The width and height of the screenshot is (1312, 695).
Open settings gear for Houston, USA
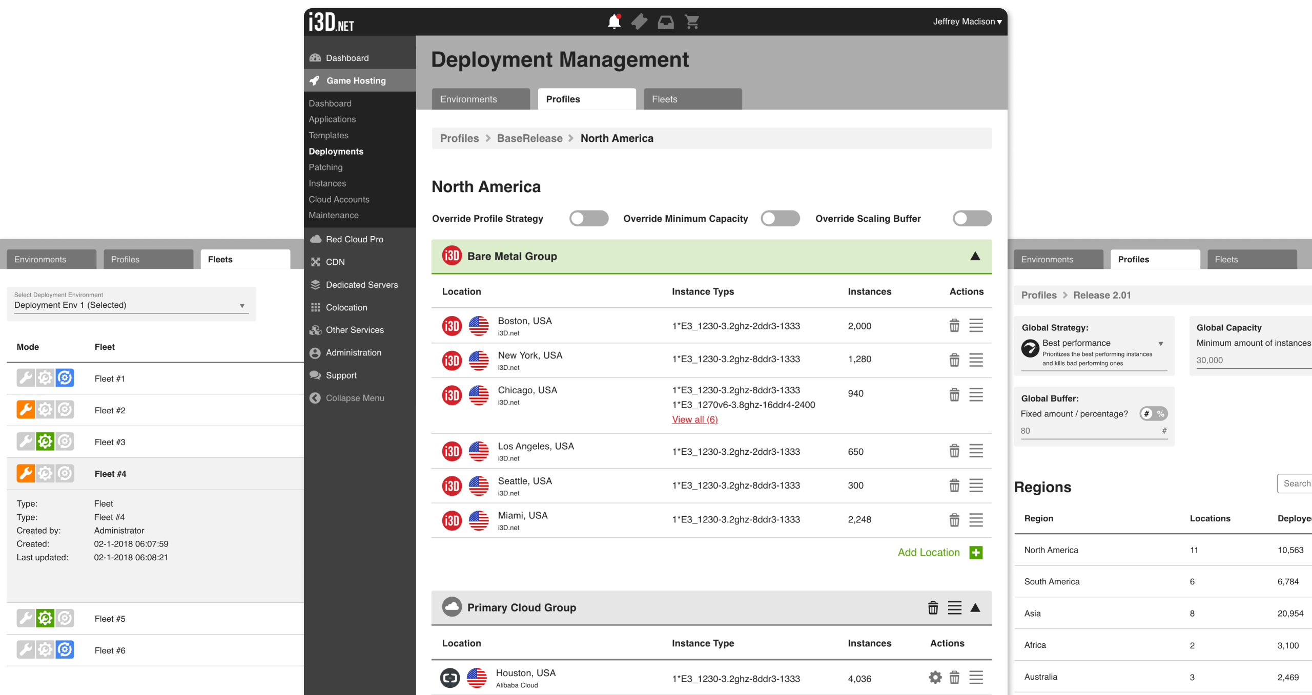935,678
